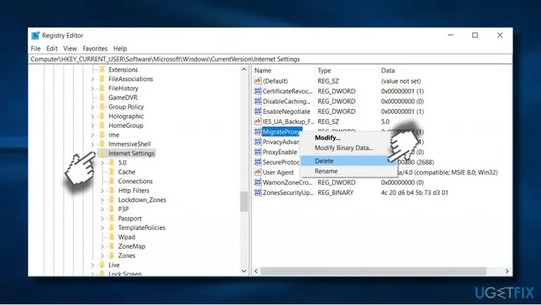Screen dimensions: 541x305
Task: Expand the P3P subkey
Action: coord(102,210)
